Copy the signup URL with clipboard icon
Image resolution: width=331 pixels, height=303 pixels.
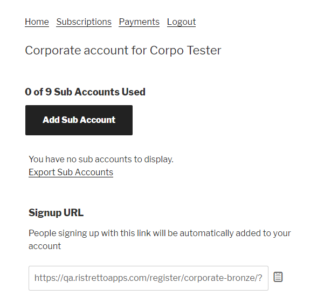pyautogui.click(x=278, y=277)
